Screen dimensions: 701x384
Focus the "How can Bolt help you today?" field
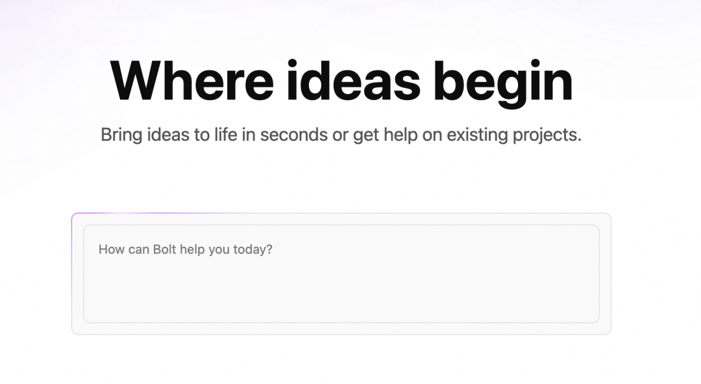(341, 274)
